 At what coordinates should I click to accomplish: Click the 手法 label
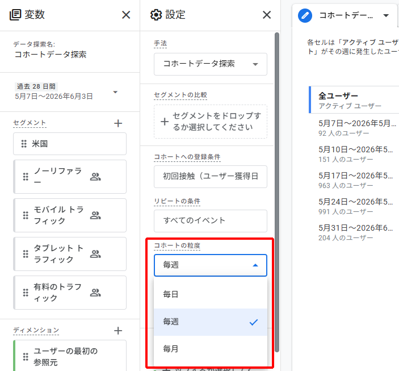[x=160, y=44]
